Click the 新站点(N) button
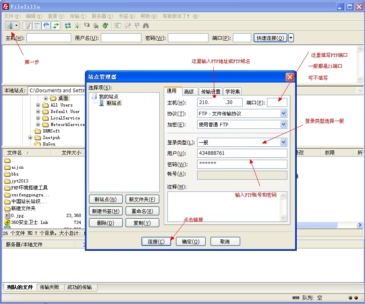Viewport: 365px width, 304px height. 106,199
